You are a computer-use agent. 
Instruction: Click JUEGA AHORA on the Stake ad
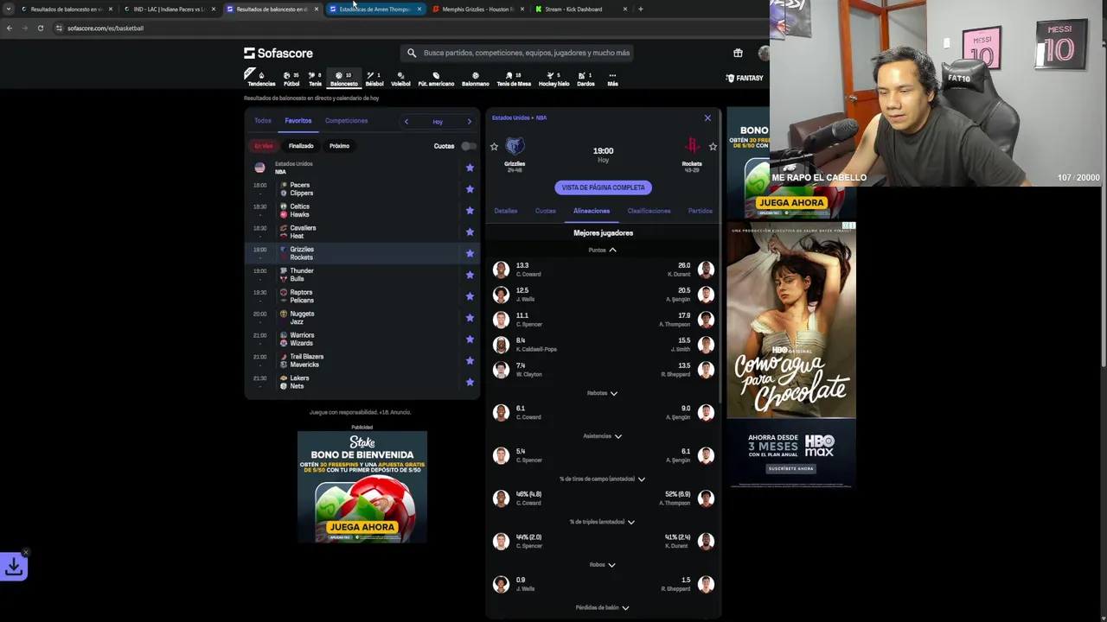pos(362,527)
